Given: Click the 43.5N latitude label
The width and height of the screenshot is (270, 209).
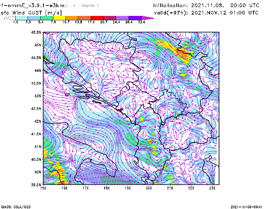Looking at the screenshot, I should pyautogui.click(x=36, y=83).
